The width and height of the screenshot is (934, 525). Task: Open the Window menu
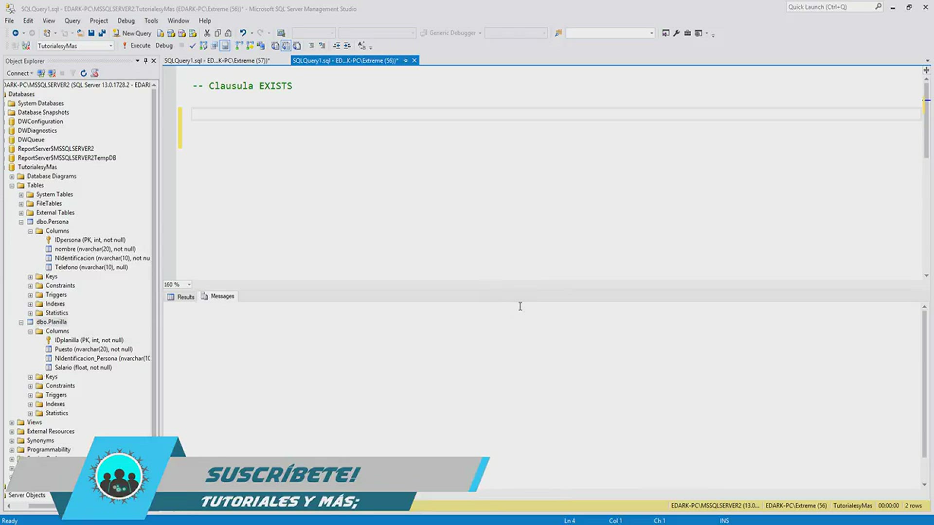[x=178, y=20]
